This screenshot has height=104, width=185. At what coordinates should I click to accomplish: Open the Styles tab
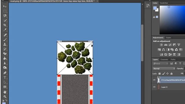(168, 38)
